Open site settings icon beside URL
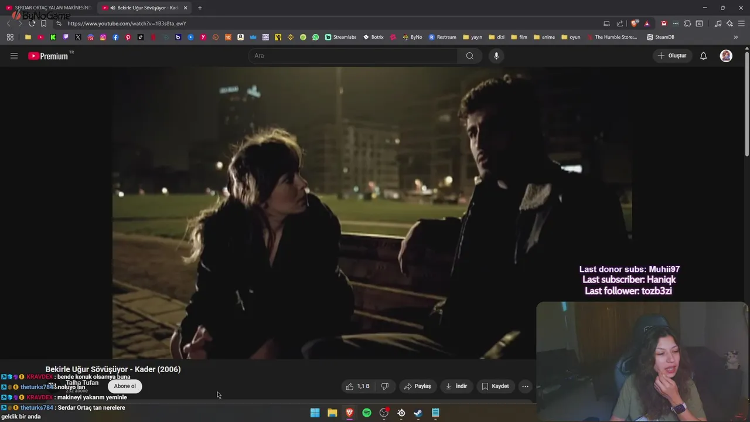Screen dimensions: 750x422 coord(59,23)
